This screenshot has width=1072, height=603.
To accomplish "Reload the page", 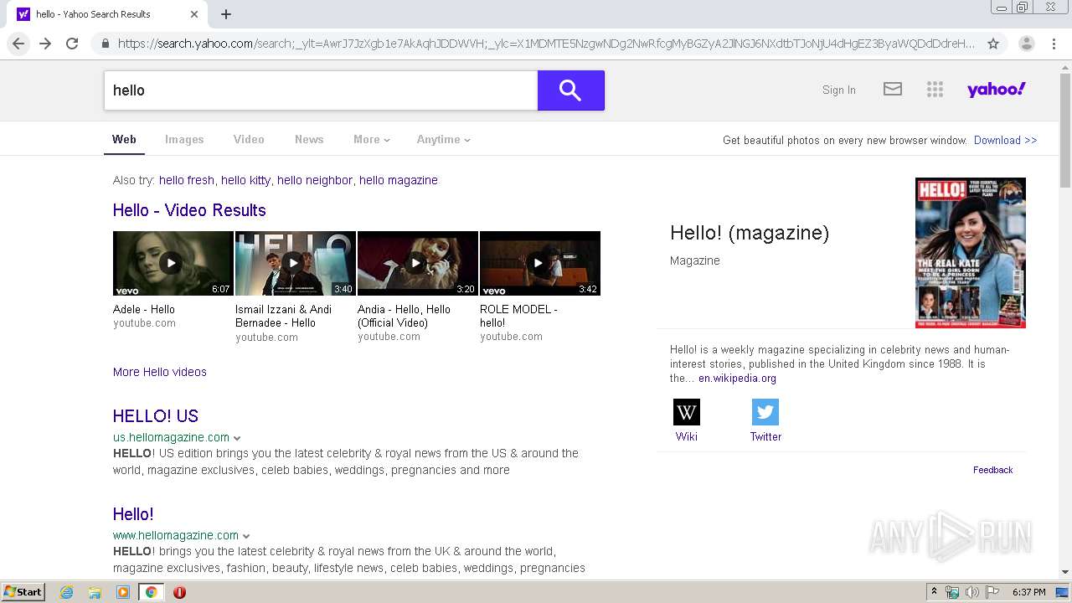I will pos(72,44).
